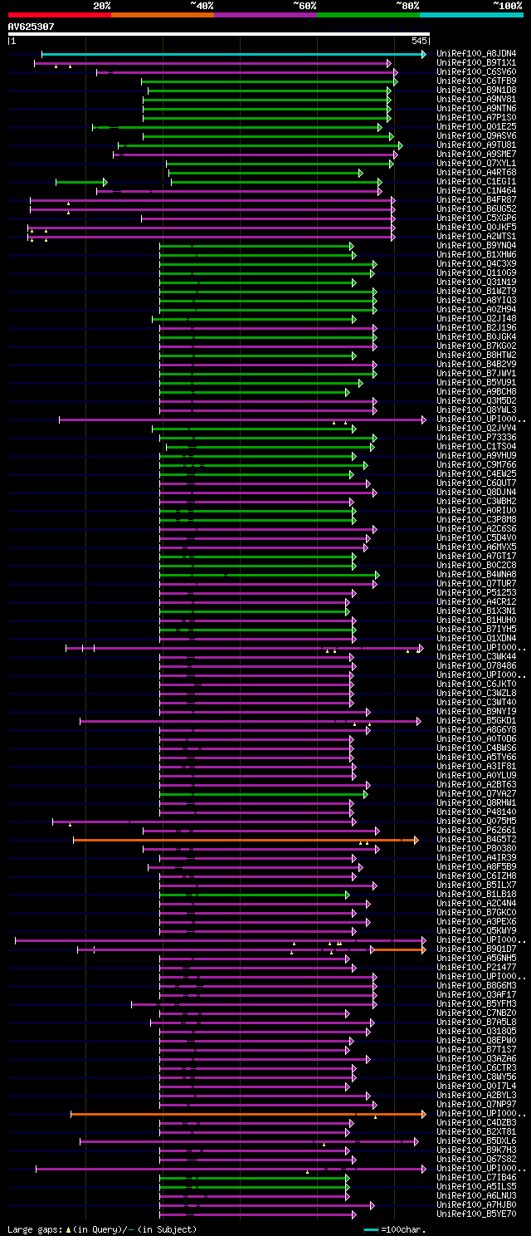Viewport: 531px width, 1236px height.
Task: Select hit label UniRef100_C9M766
Action: (x=476, y=465)
